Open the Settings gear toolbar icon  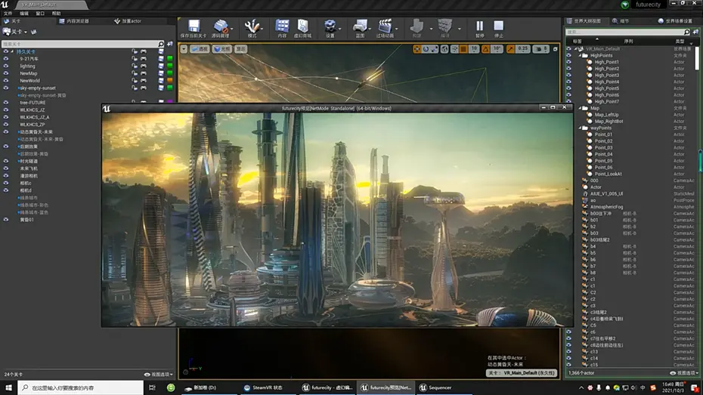click(x=330, y=26)
